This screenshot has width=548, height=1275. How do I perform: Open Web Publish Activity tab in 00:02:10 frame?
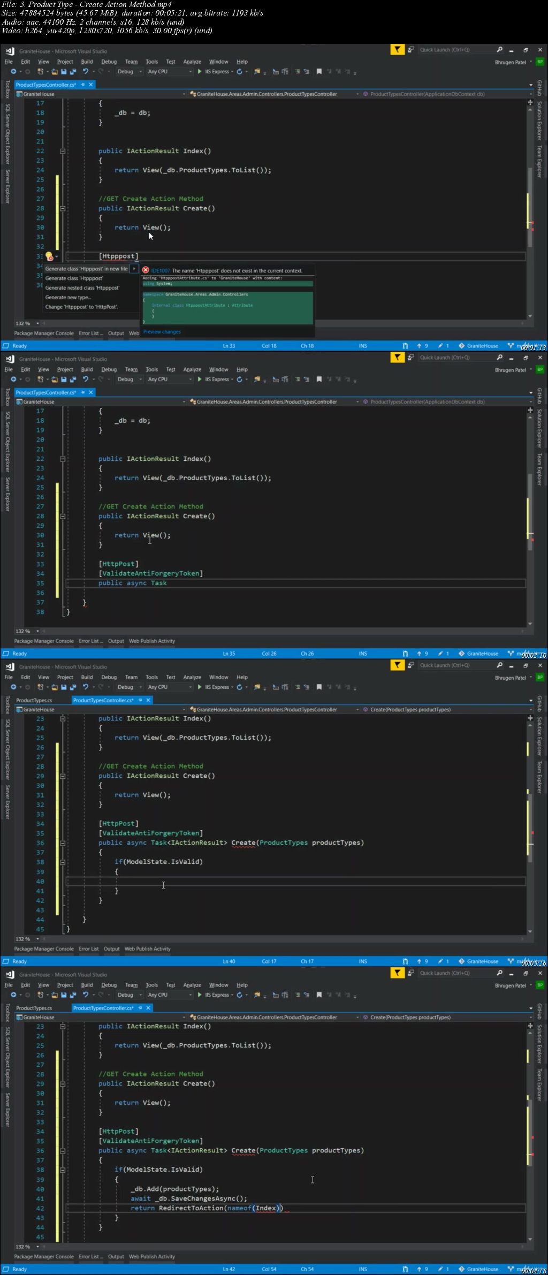152,641
